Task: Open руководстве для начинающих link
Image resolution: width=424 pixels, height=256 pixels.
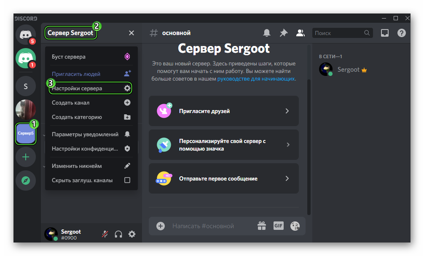Action: [256, 78]
